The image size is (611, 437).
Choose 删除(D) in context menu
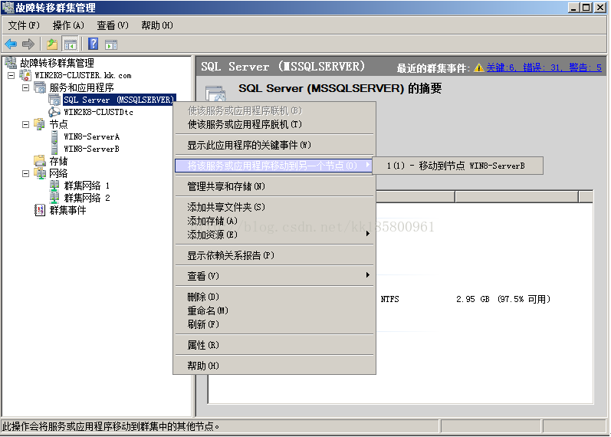pyautogui.click(x=274, y=297)
